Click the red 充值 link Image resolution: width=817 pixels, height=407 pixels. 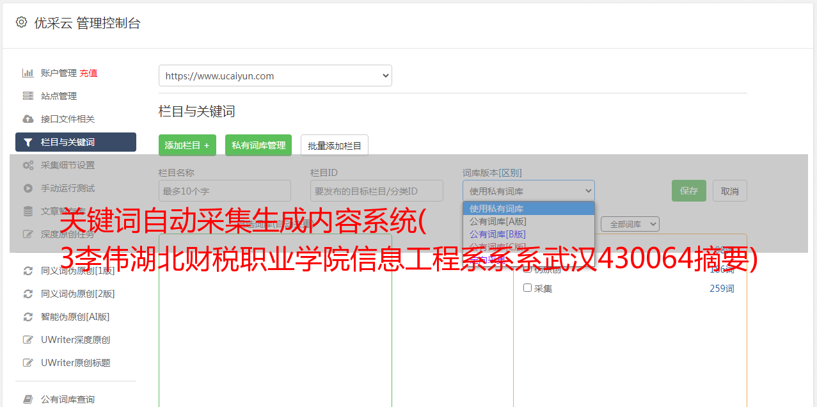pos(88,73)
